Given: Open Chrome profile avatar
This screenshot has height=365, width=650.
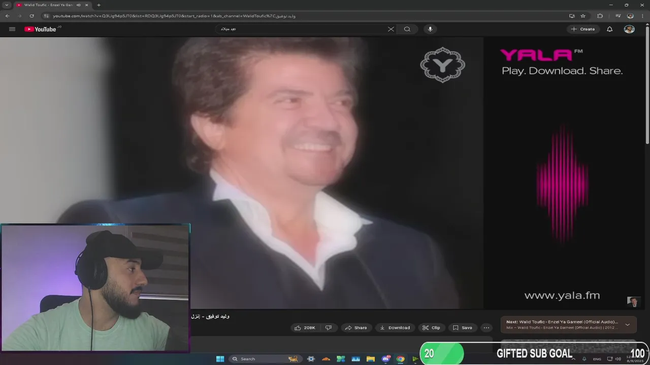Looking at the screenshot, I should tap(630, 16).
